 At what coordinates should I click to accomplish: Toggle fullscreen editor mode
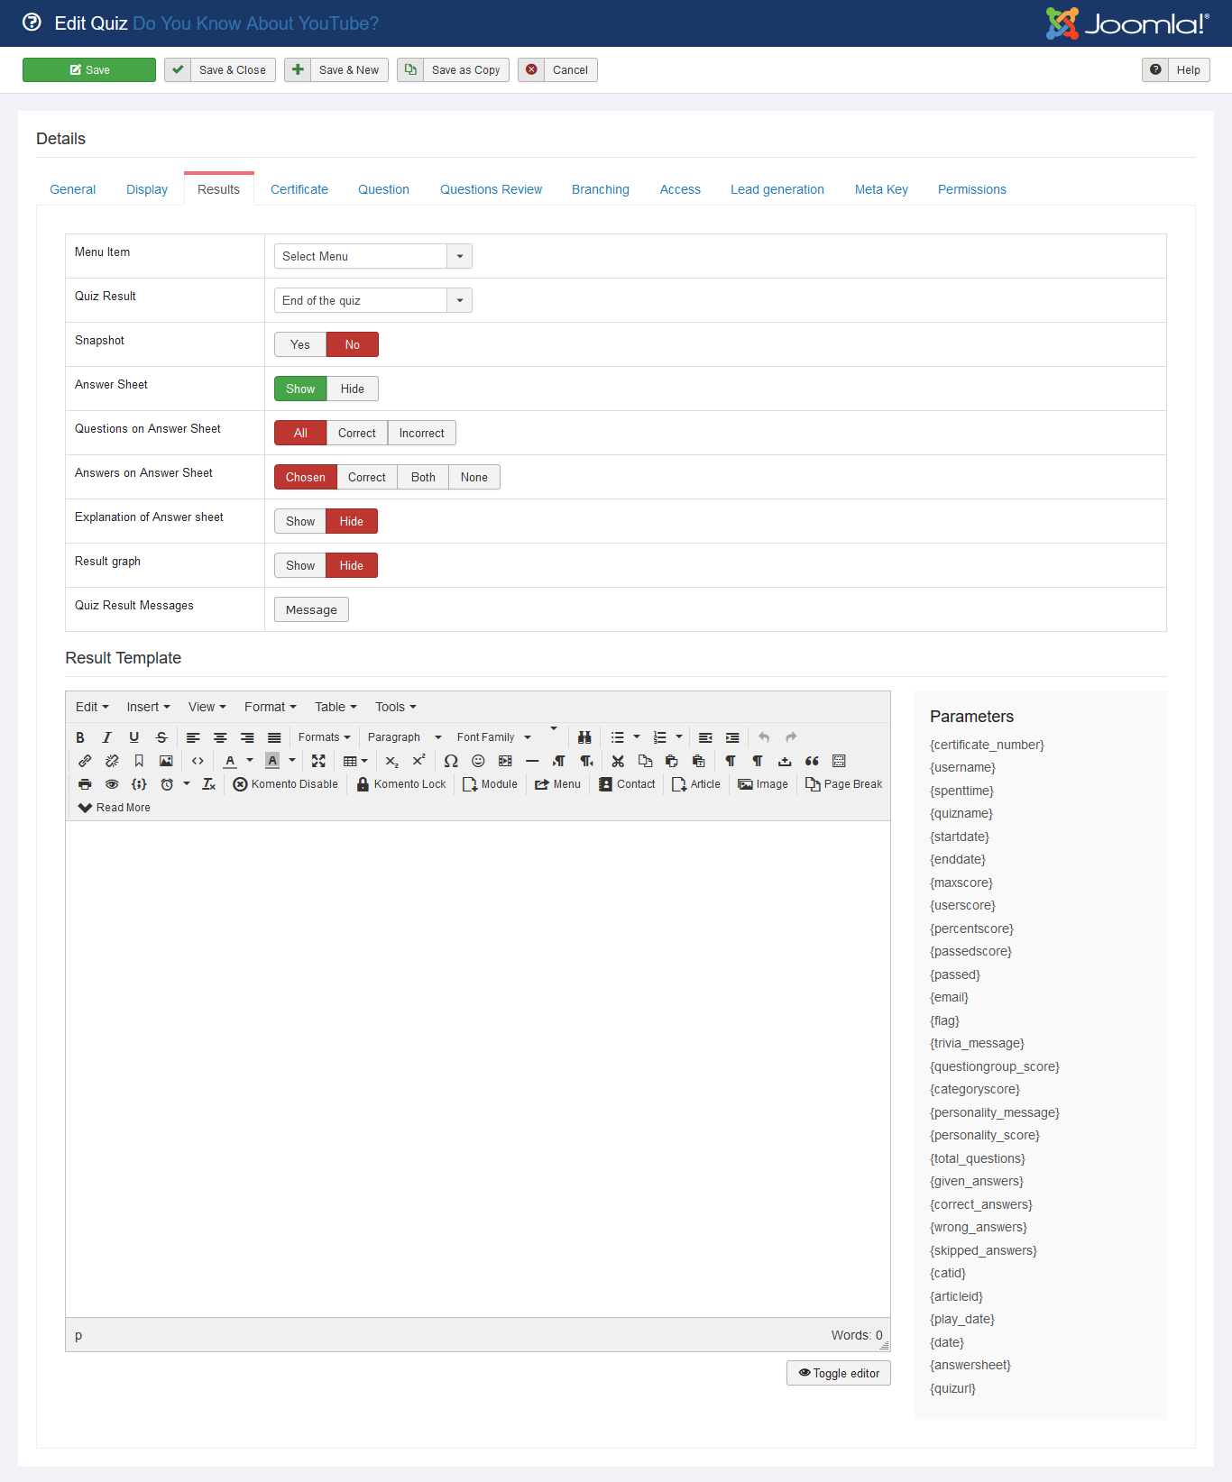[318, 761]
